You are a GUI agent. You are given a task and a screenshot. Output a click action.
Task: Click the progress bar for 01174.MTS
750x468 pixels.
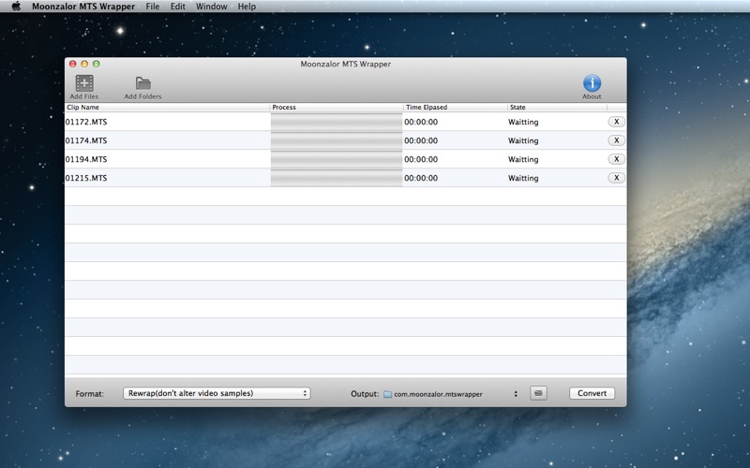[x=337, y=140]
